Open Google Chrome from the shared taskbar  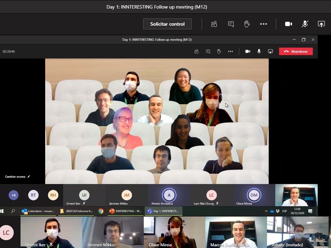[101, 211]
